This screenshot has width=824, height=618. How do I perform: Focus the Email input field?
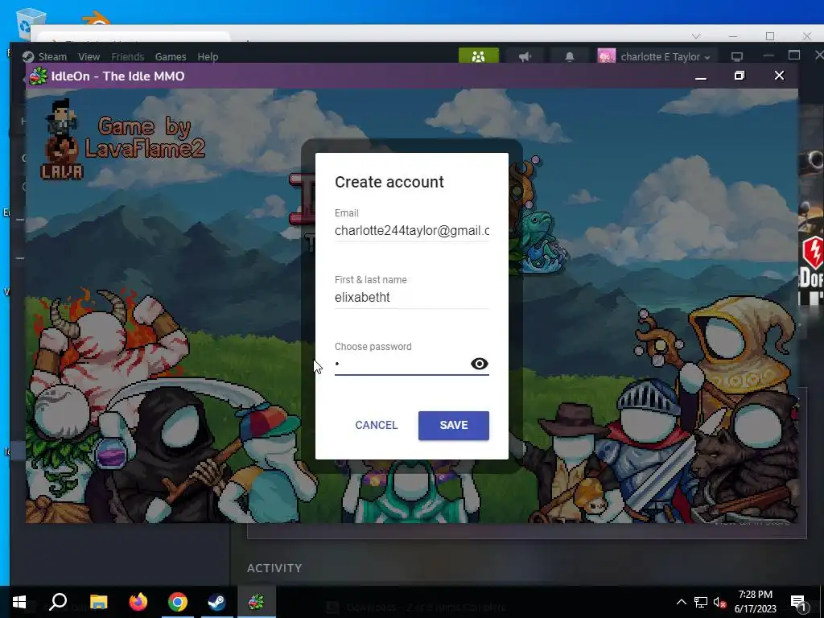pos(412,231)
